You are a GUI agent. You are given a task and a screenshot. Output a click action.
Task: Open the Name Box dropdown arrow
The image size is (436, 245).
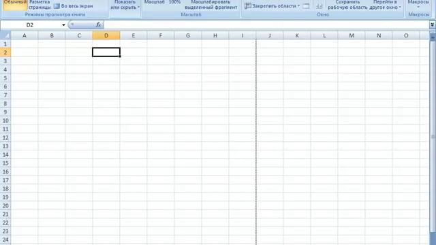(x=63, y=25)
